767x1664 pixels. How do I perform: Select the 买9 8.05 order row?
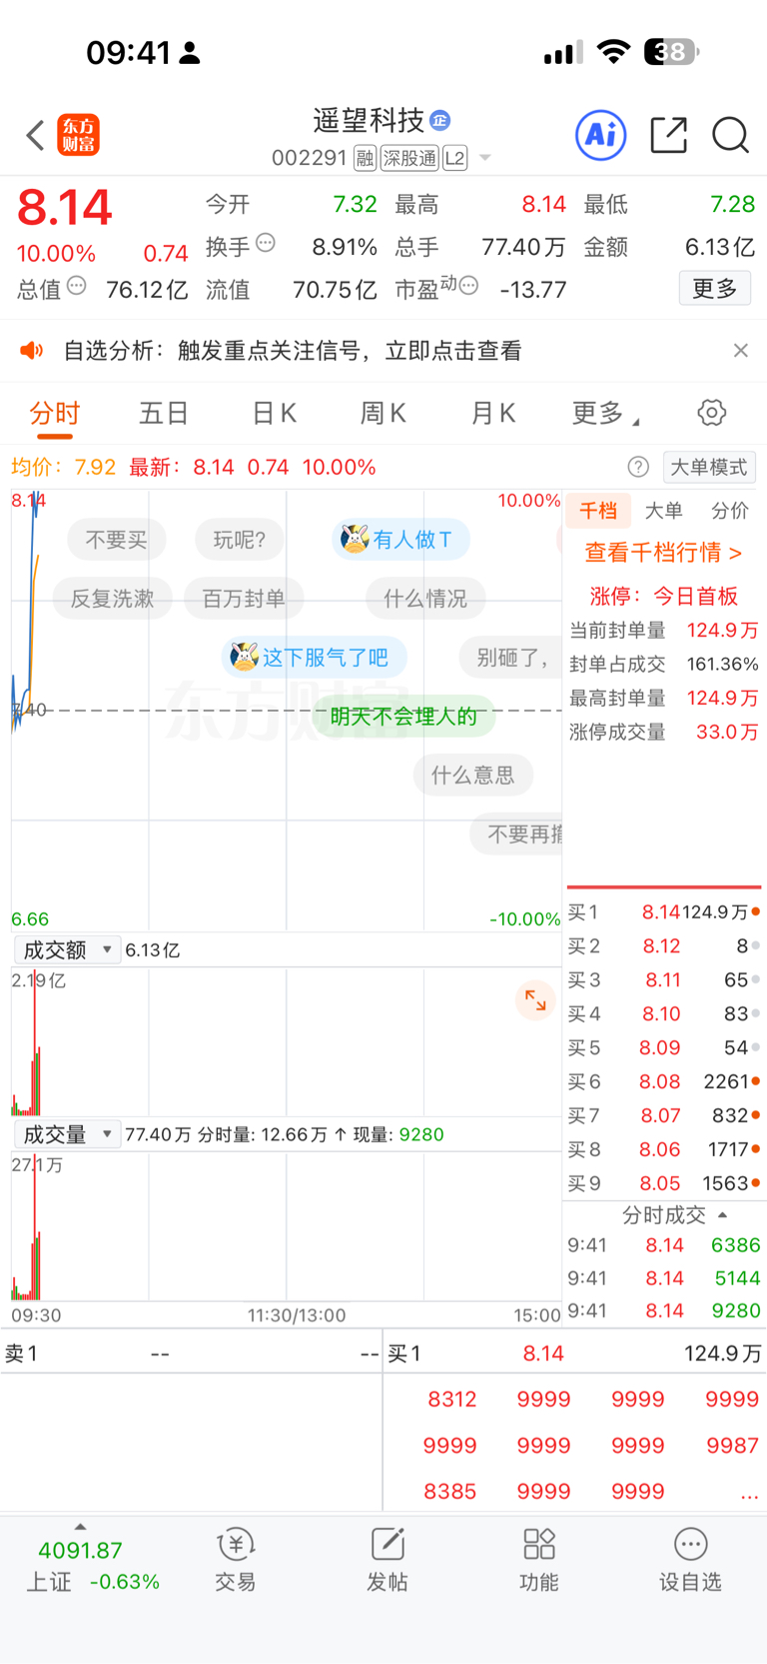(x=663, y=1183)
